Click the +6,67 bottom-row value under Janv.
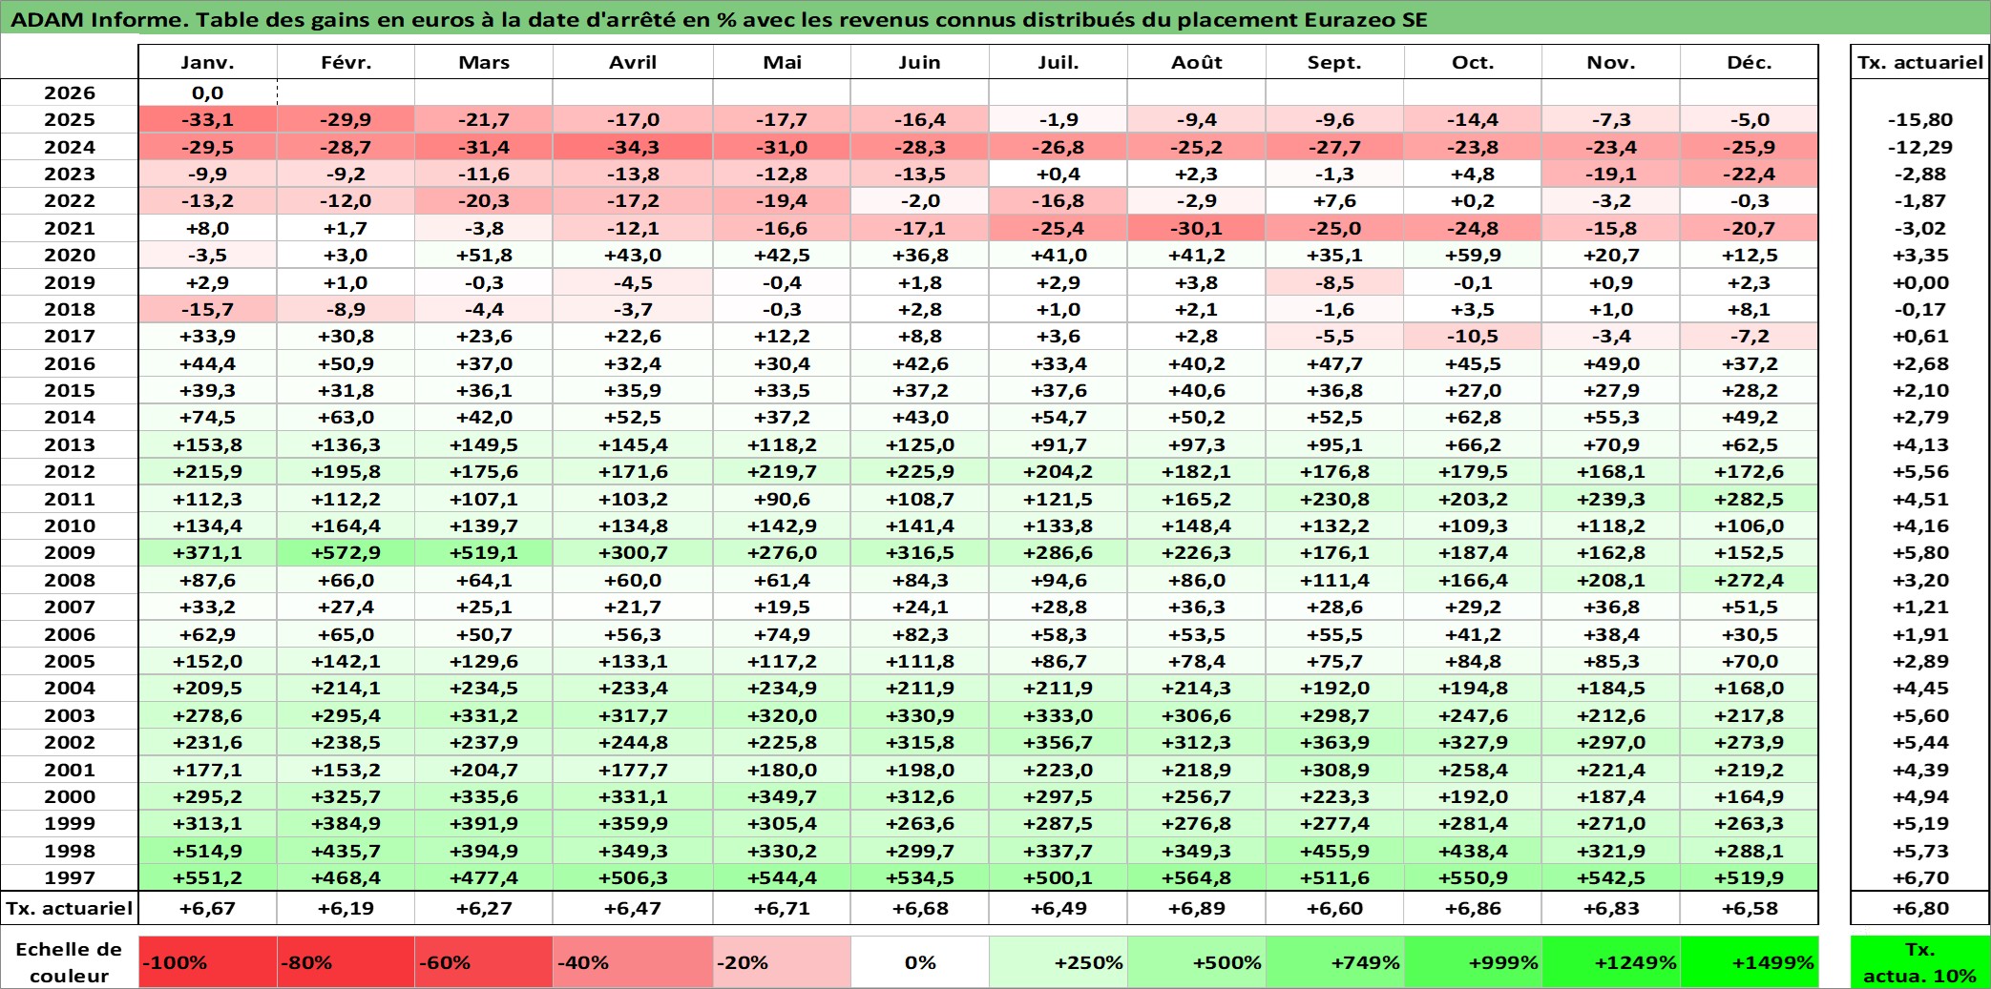Screen dimensions: 1991x989 pyautogui.click(x=208, y=908)
